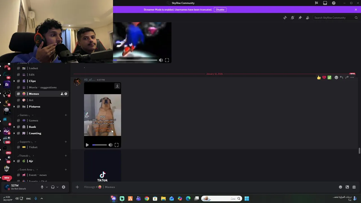Open the add reaction smiley picker

click(x=336, y=78)
